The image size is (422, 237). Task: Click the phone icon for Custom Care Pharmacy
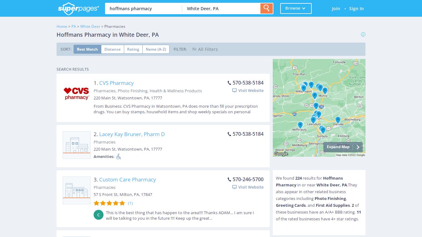click(x=229, y=180)
